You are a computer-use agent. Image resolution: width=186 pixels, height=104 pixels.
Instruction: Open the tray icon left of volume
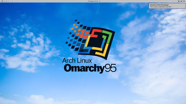(x=179, y=1)
